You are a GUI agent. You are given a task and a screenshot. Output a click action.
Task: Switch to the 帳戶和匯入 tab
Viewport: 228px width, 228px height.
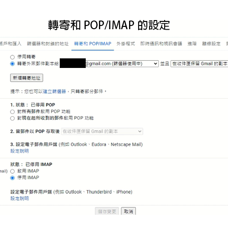coord(10,44)
